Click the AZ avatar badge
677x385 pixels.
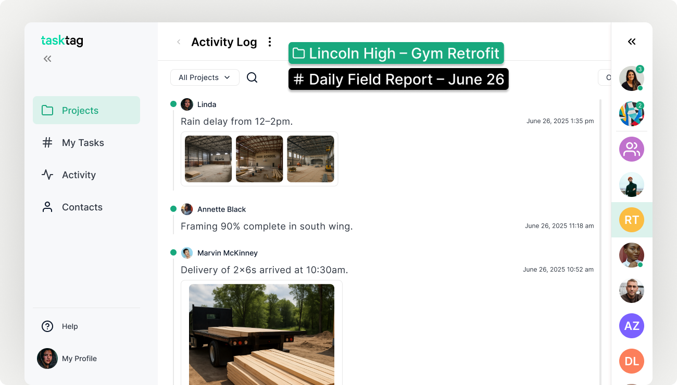point(631,326)
